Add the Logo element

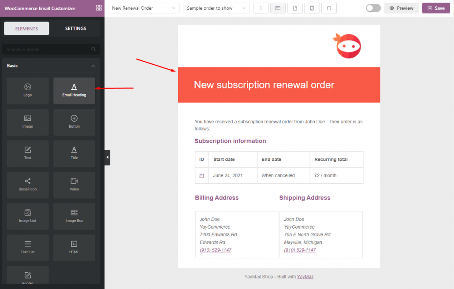coord(28,91)
